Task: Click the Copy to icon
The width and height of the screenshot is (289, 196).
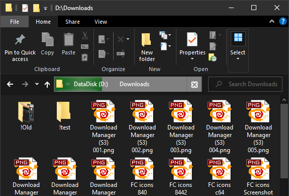Action: pos(102,54)
